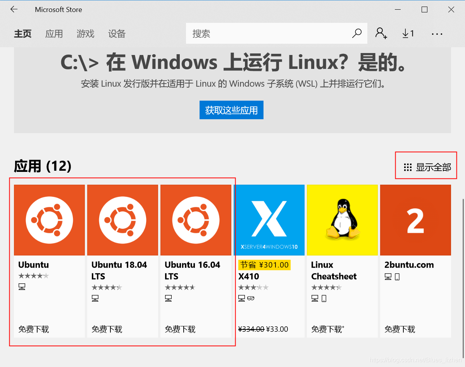
Task: Click 免费下载 under Ubuntu 18.04 LTS
Action: click(107, 329)
